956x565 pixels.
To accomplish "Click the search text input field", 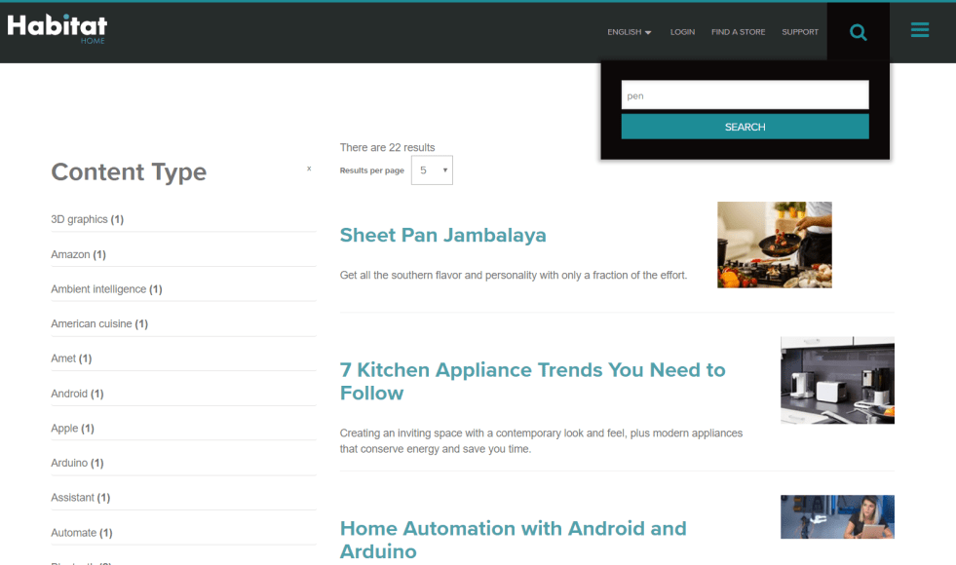I will point(745,95).
